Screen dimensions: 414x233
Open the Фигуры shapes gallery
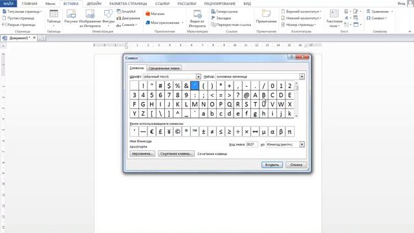(108, 17)
